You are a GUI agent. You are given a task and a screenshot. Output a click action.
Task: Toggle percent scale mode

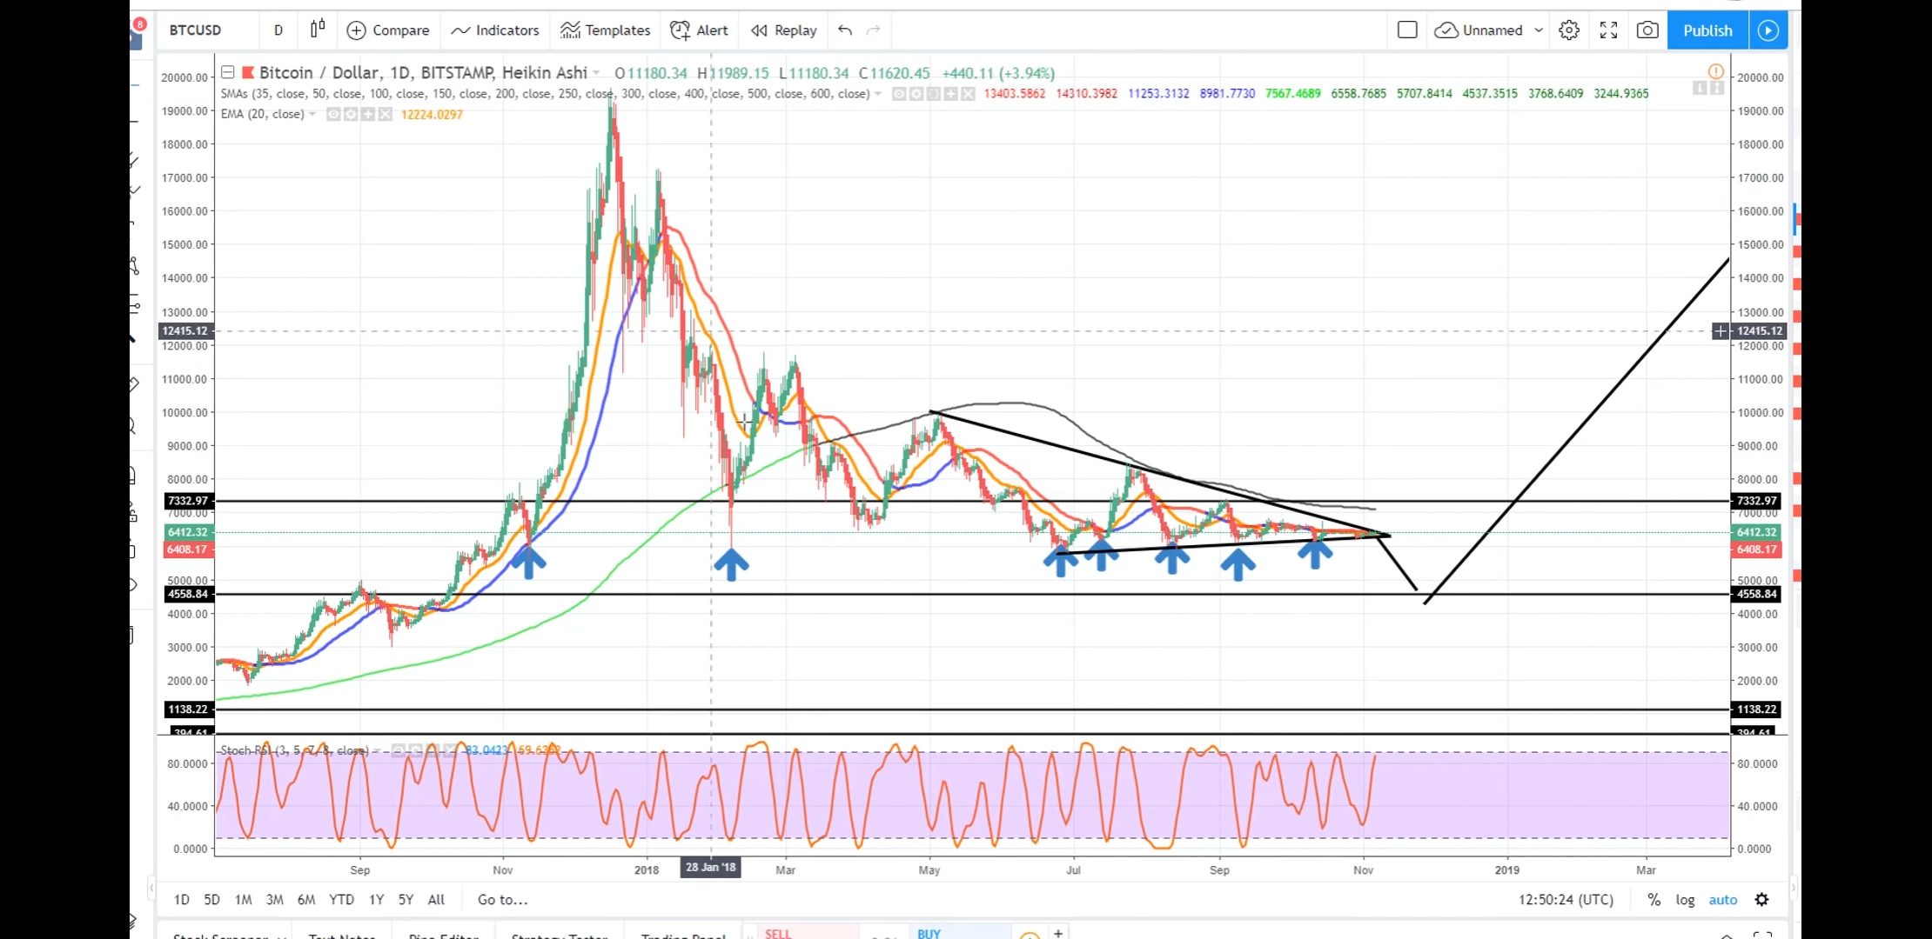tap(1654, 900)
